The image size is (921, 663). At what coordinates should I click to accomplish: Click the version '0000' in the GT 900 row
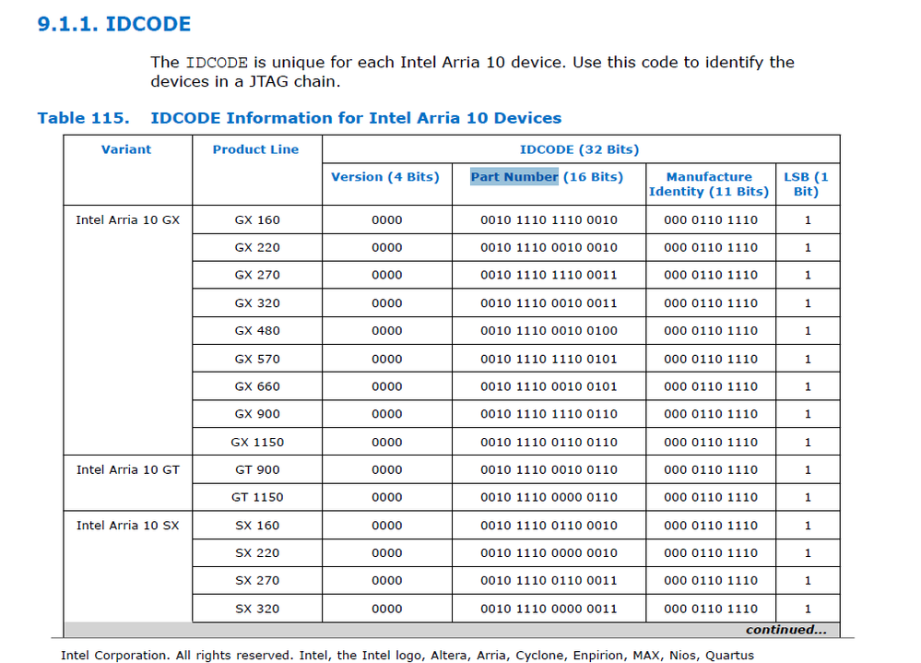[x=386, y=469]
